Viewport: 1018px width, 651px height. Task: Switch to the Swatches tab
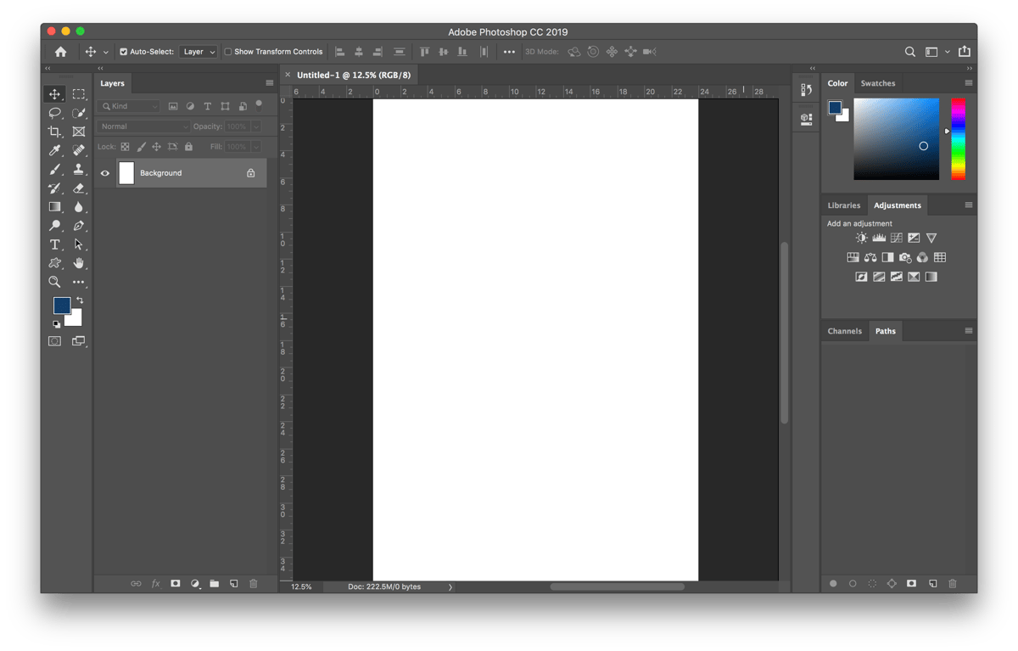click(878, 82)
